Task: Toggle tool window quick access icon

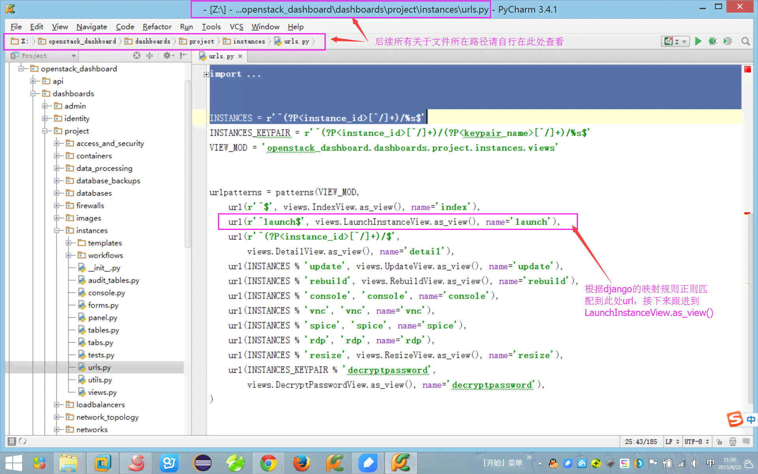Action: click(x=12, y=441)
